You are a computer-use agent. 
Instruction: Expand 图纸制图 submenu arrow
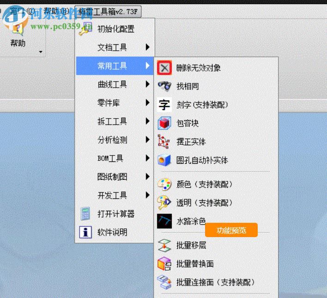coord(148,177)
